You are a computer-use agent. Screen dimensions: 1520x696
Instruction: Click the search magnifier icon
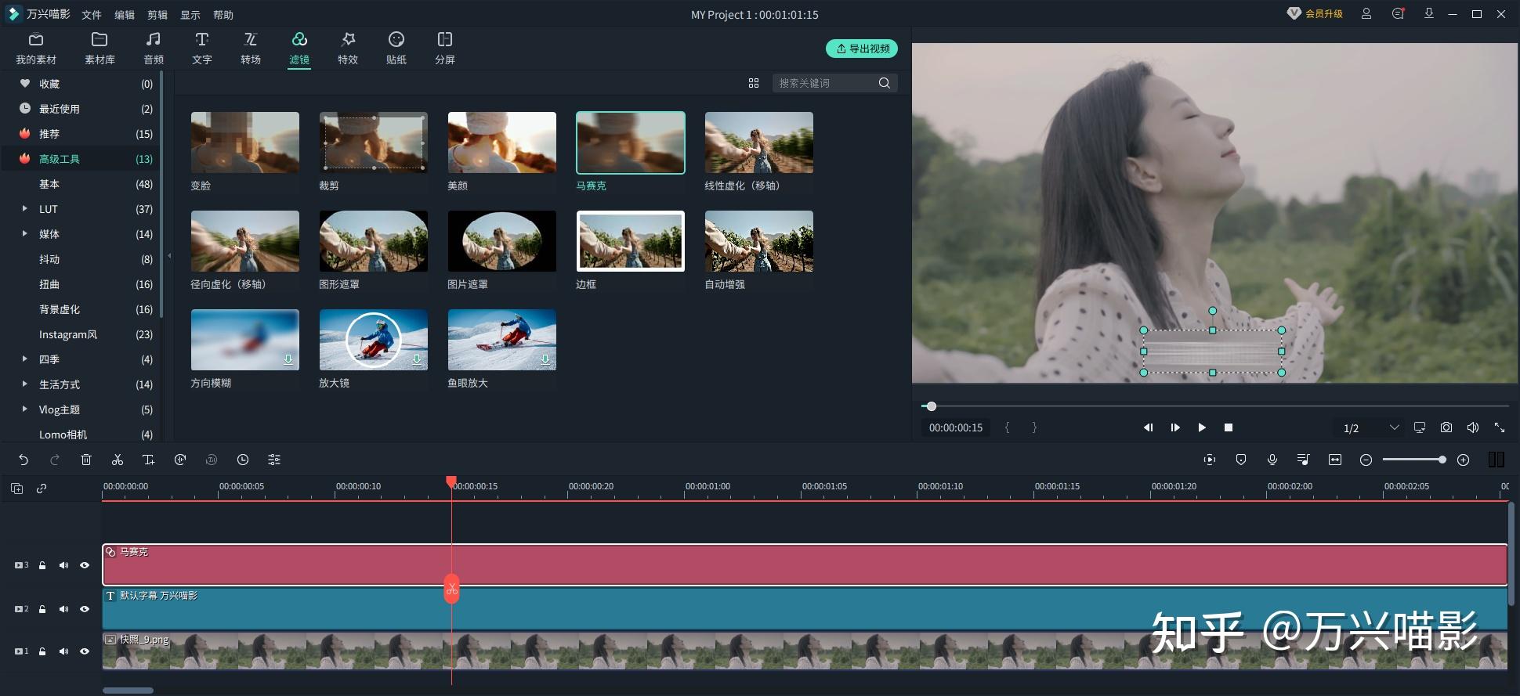[885, 83]
